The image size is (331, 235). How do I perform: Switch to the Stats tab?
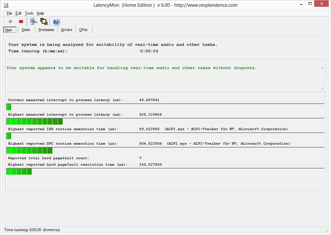[26, 30]
